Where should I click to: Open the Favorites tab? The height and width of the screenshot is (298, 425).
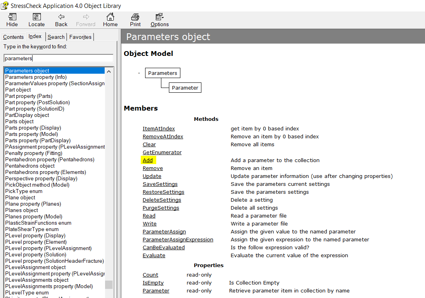pos(80,36)
